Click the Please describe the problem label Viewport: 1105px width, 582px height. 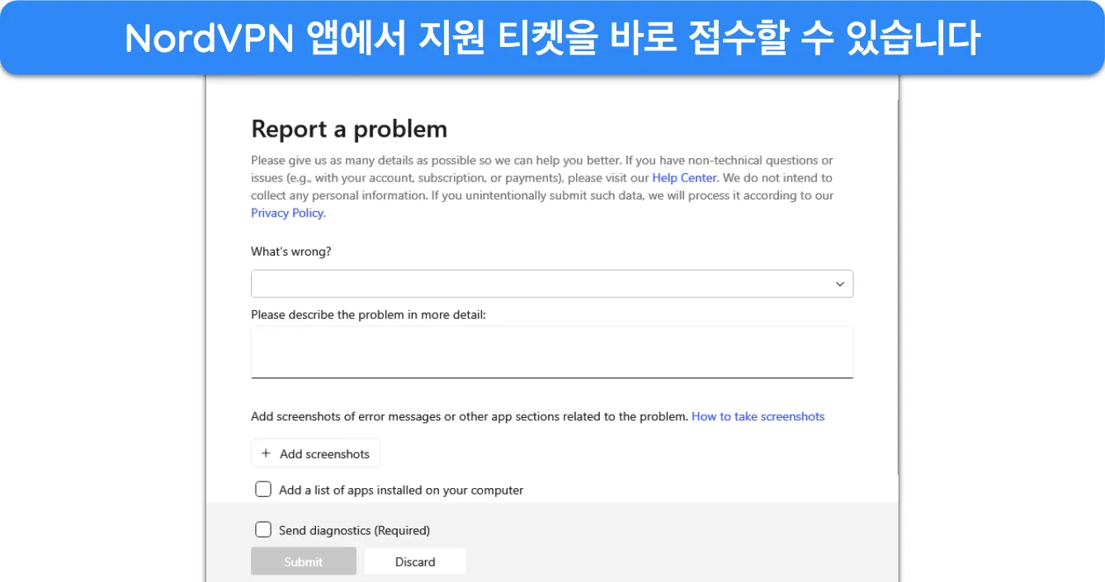coord(369,315)
